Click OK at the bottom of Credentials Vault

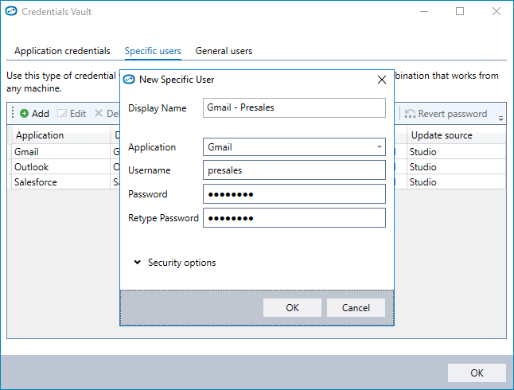pos(477,373)
